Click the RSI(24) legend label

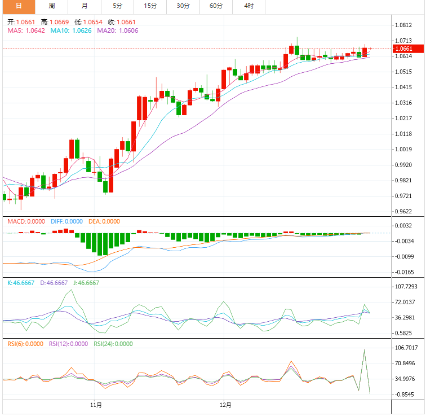click(x=113, y=344)
